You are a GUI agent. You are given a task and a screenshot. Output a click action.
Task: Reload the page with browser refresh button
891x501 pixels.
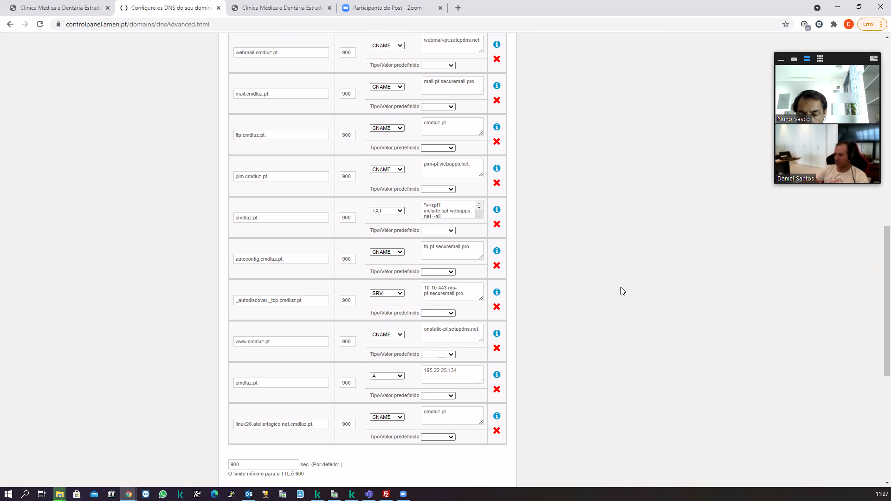pyautogui.click(x=40, y=24)
